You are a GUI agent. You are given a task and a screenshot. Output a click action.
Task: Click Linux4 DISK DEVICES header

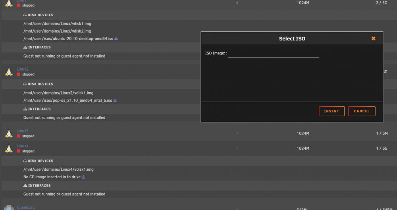[x=38, y=161]
